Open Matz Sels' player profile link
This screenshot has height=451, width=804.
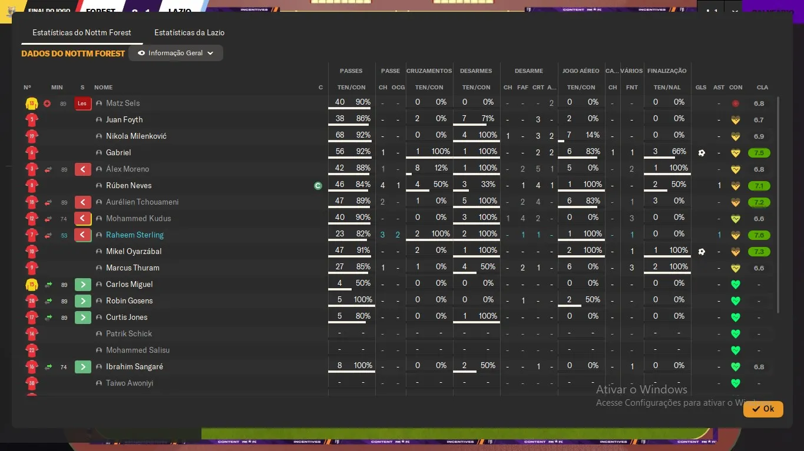pos(123,103)
